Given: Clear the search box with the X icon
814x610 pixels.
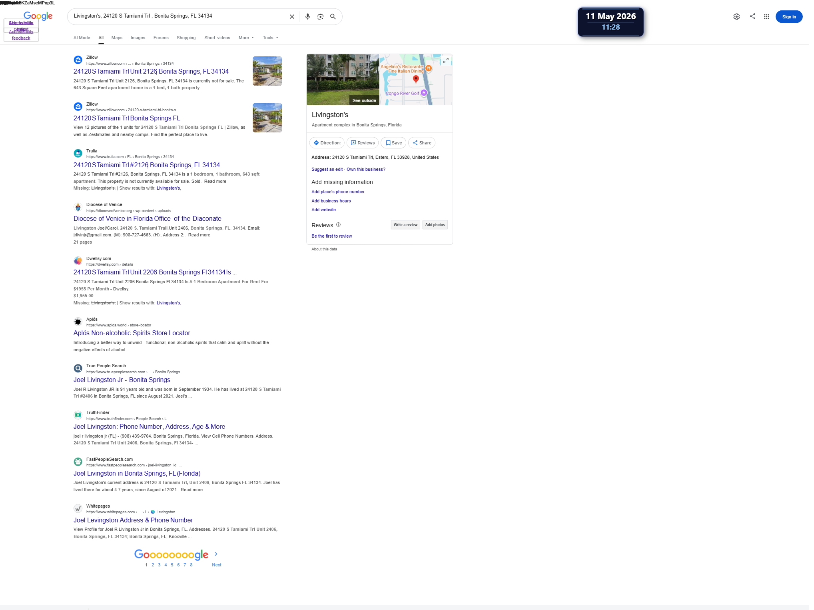Looking at the screenshot, I should point(292,17).
